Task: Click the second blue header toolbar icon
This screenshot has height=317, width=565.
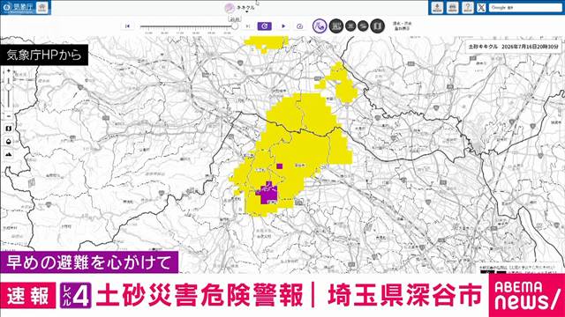Action: tap(453, 7)
